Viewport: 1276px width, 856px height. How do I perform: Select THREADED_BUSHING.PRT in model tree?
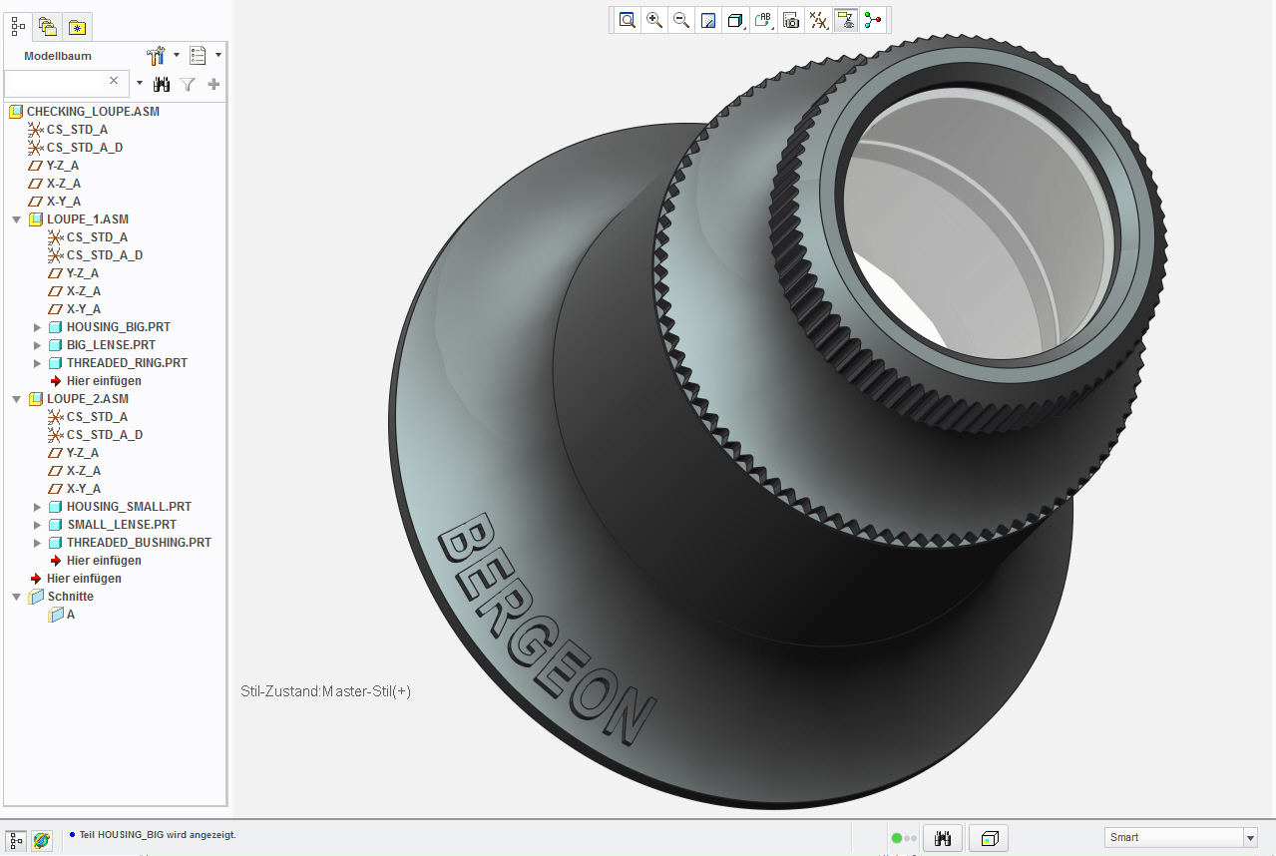coord(139,543)
